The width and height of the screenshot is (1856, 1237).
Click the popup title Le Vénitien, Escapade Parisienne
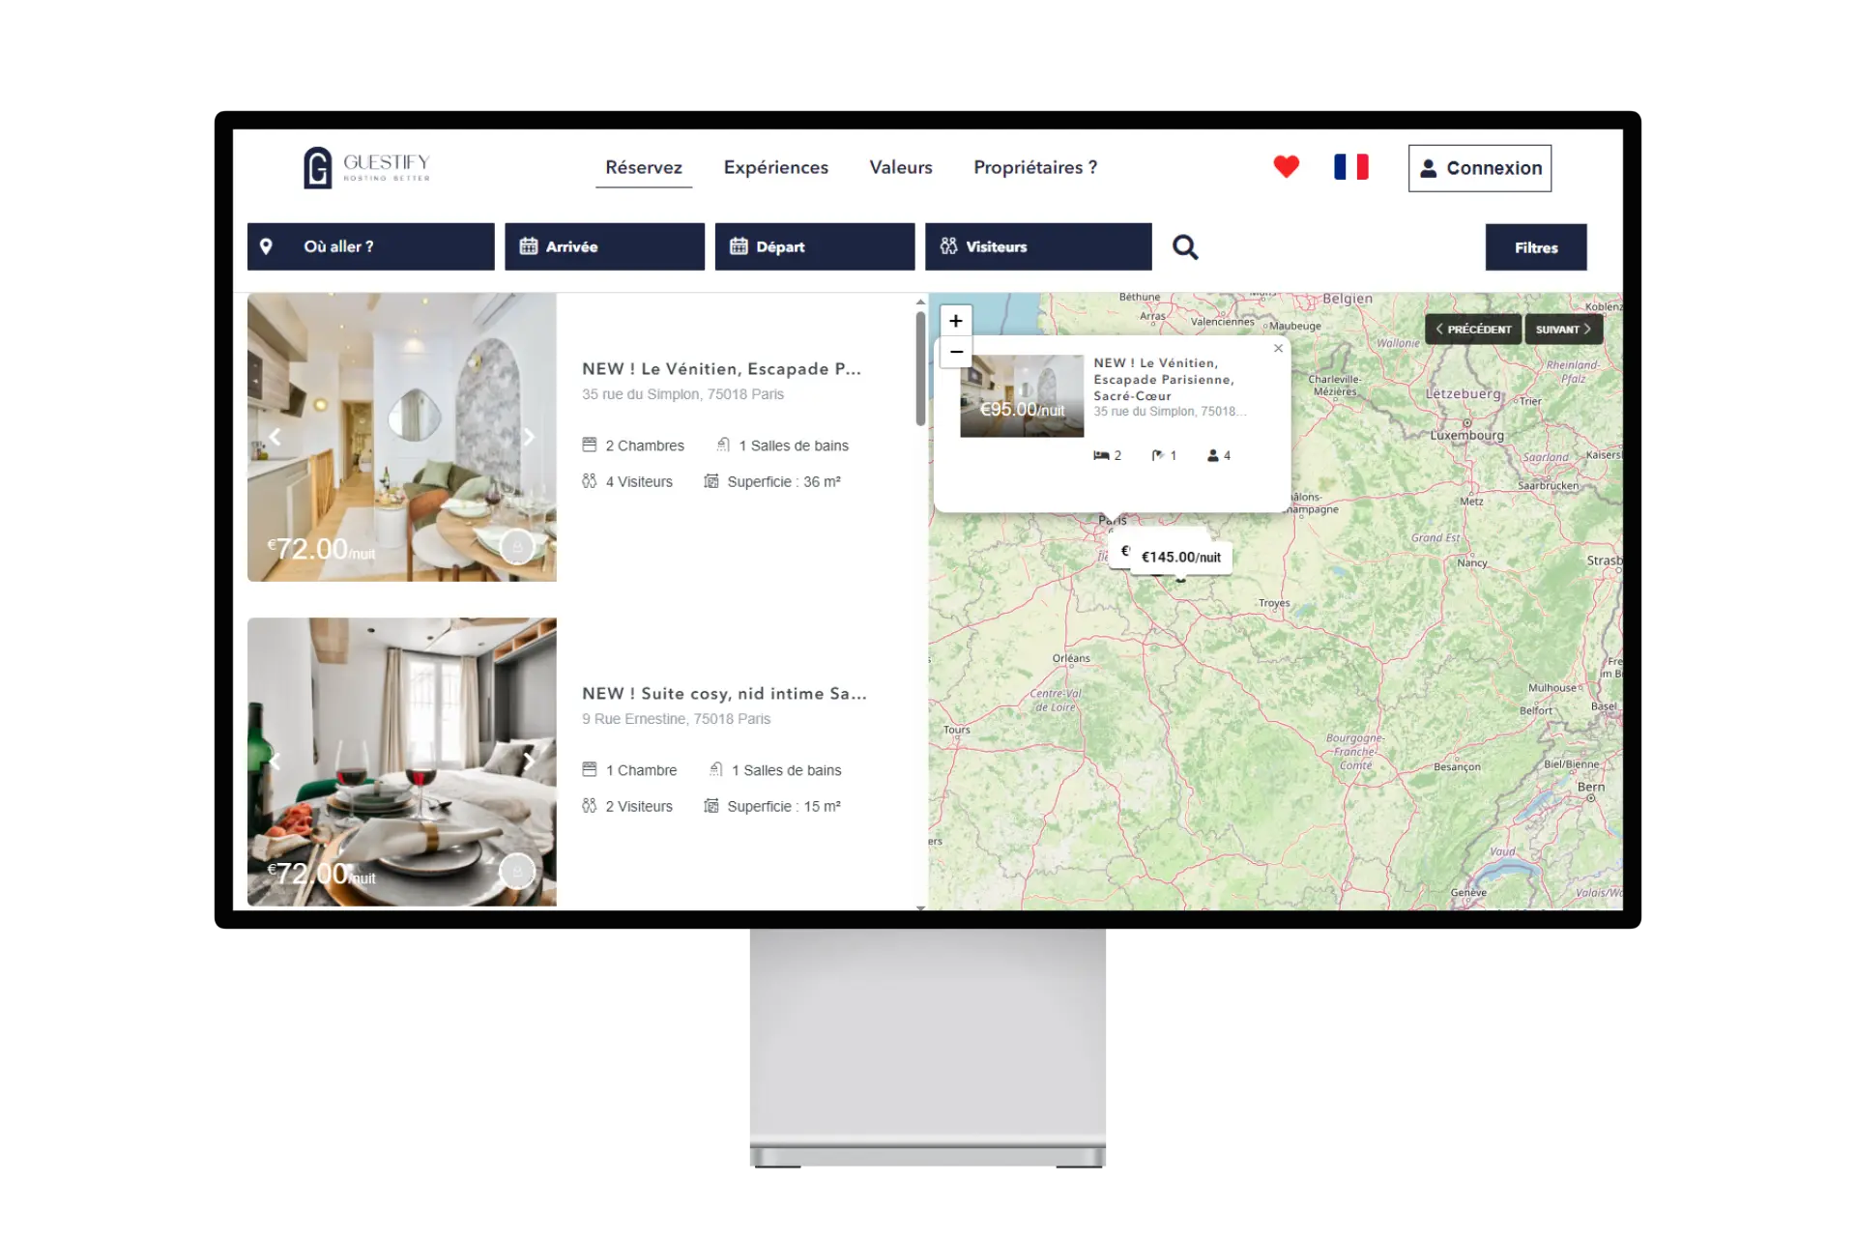(x=1164, y=379)
